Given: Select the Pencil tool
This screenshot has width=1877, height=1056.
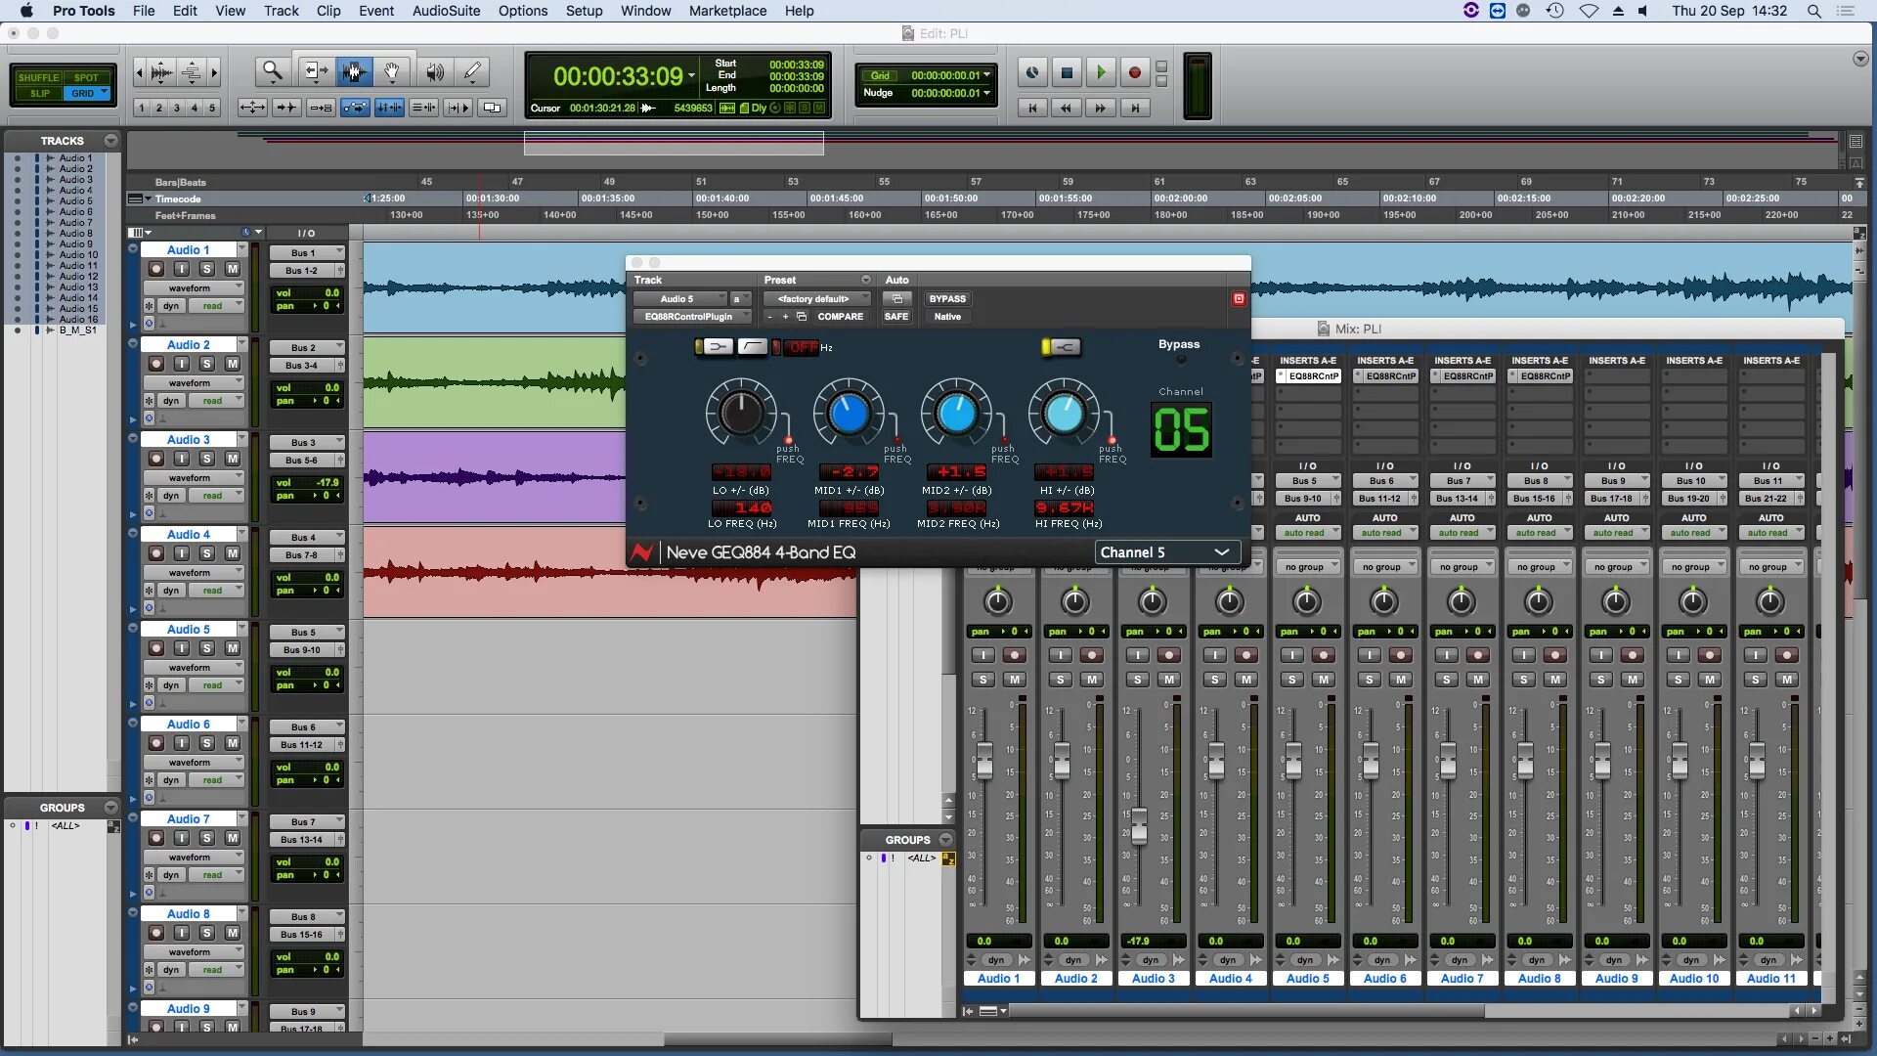Looking at the screenshot, I should click(x=472, y=71).
